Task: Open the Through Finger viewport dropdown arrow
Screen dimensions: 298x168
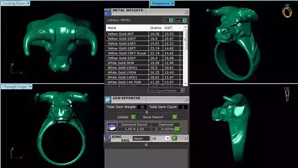Action: point(30,87)
